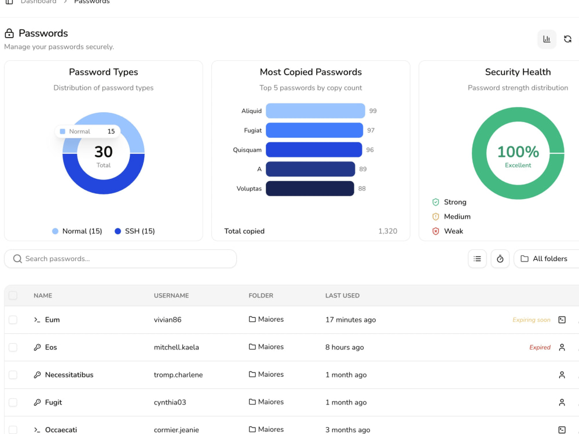Click the Passwords breadcrumb item
Screen dimensions: 579x434
[x=91, y=2]
